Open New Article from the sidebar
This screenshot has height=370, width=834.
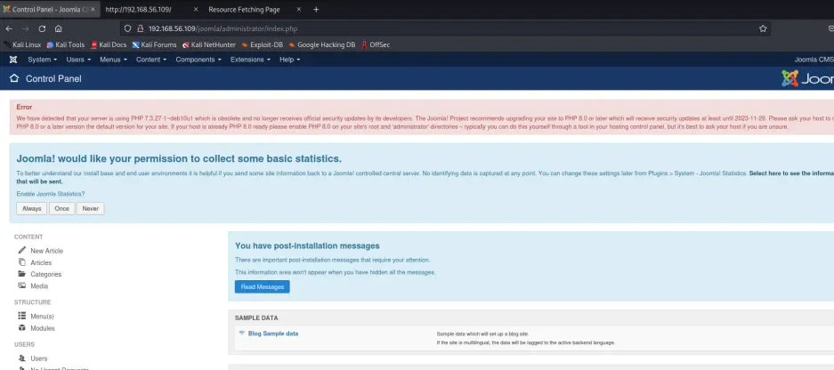[46, 251]
